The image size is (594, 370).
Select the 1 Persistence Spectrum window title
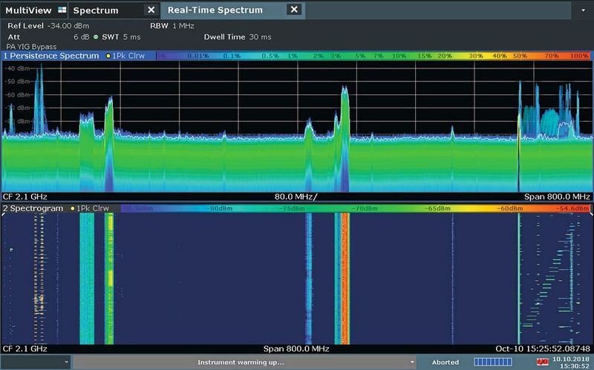tap(51, 56)
